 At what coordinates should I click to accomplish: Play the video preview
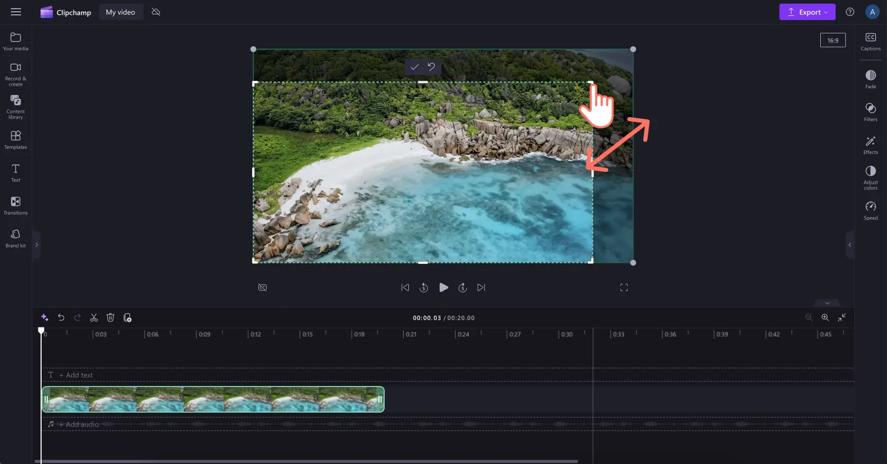pyautogui.click(x=444, y=287)
